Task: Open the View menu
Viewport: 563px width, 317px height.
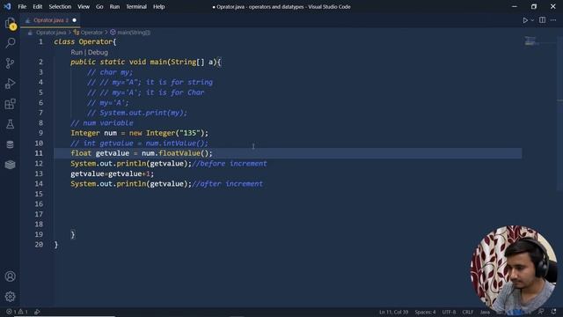Action: pos(84,6)
